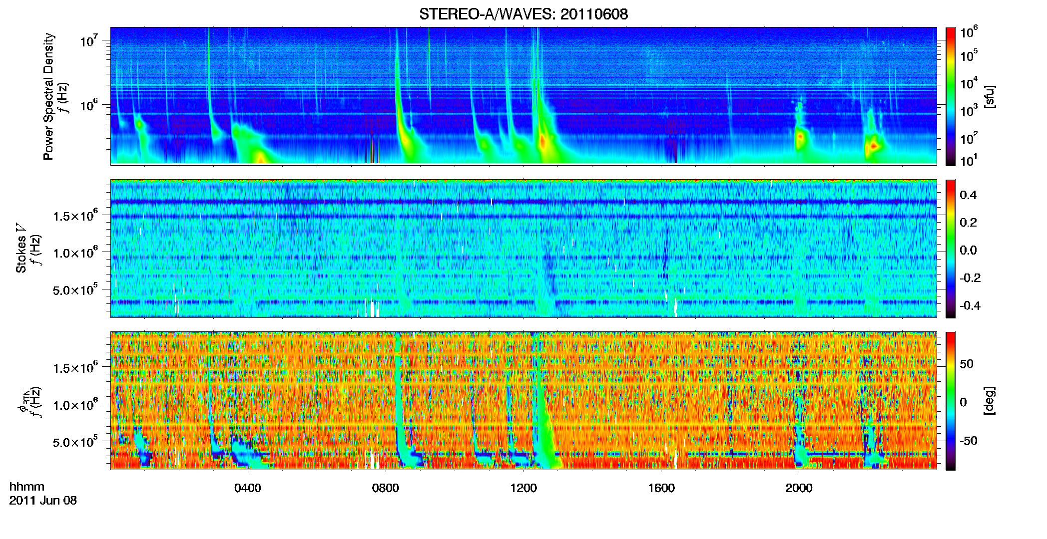Click the Stokes V colorbar

click(x=951, y=249)
